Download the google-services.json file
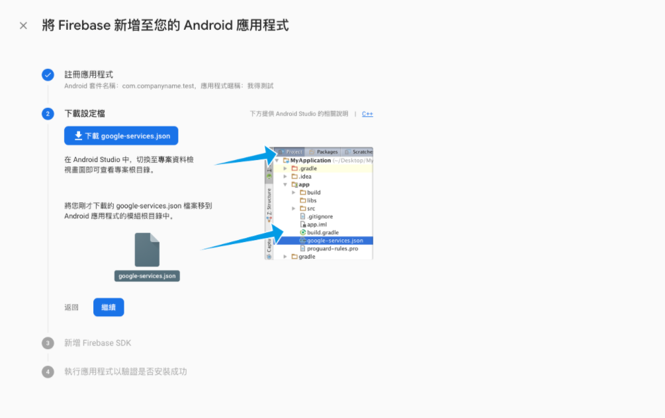 [x=121, y=136]
